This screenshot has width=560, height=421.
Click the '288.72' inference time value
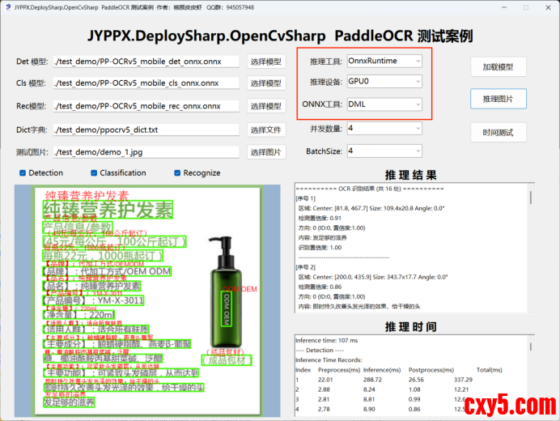372,380
